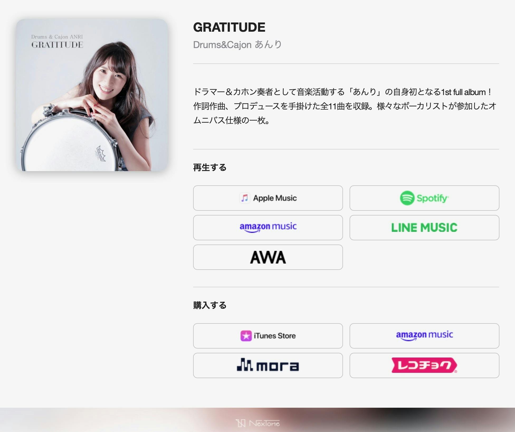The height and width of the screenshot is (432, 515).
Task: Play the album on Spotify
Action: click(424, 198)
